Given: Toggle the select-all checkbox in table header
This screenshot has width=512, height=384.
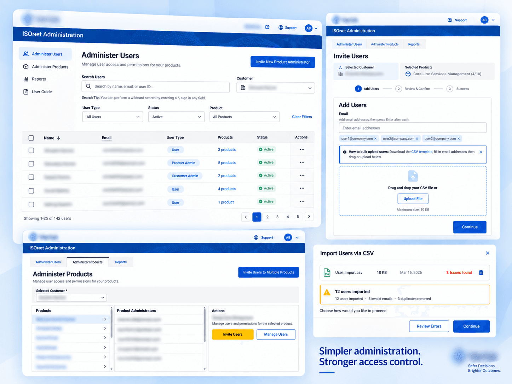Looking at the screenshot, I should (x=31, y=138).
